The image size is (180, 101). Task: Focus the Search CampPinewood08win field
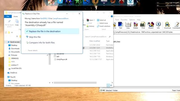tap(96, 37)
